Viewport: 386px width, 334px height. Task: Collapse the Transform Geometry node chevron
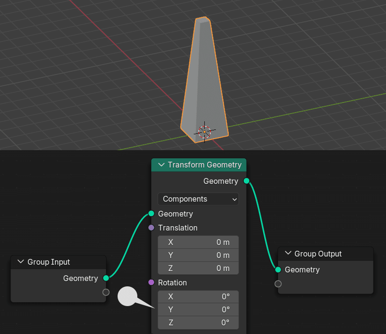(x=161, y=165)
